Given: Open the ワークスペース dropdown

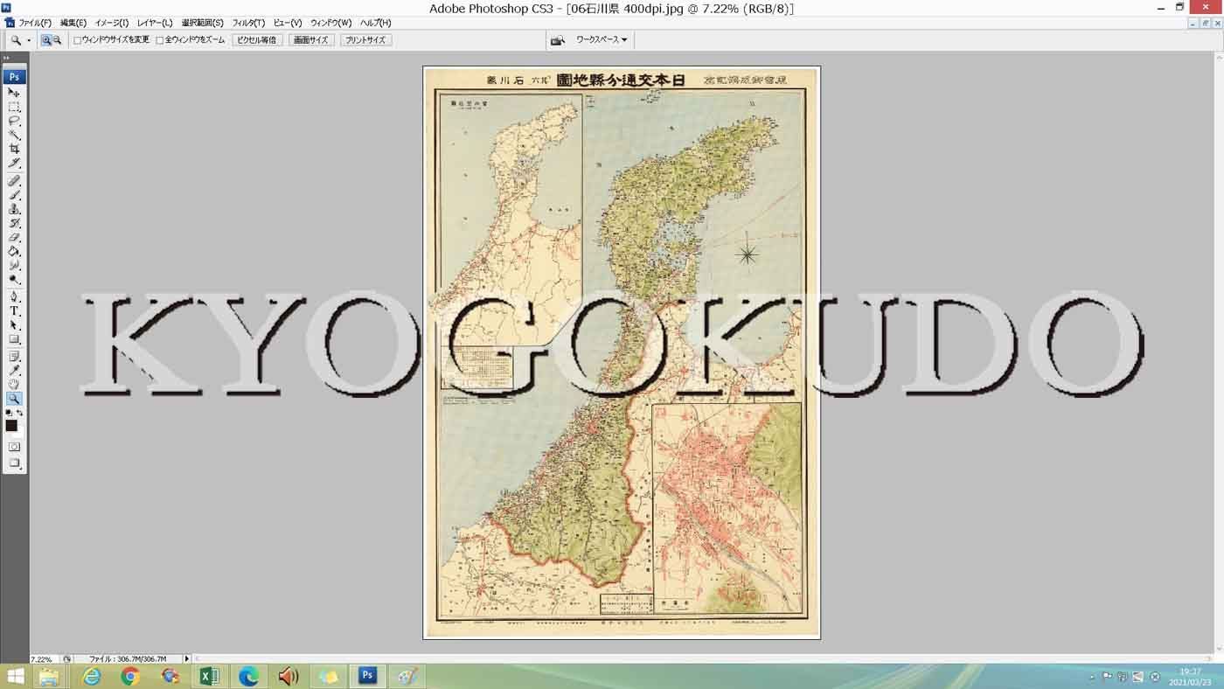Looking at the screenshot, I should (602, 40).
